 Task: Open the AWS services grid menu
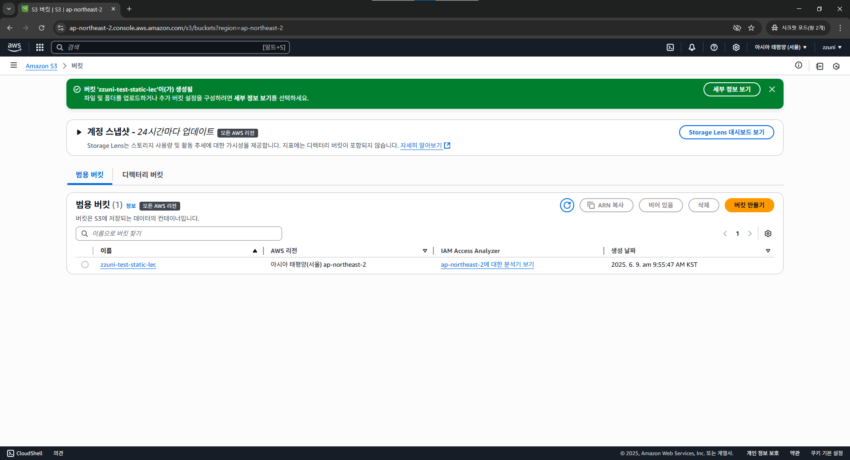[40, 47]
